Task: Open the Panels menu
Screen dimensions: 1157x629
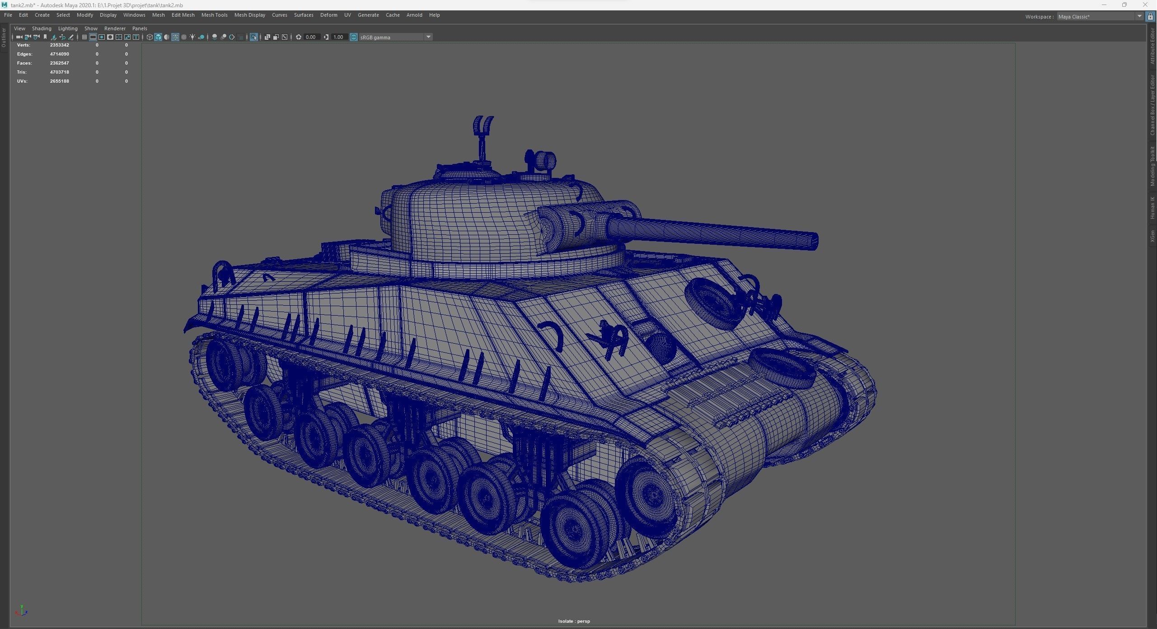Action: 140,28
